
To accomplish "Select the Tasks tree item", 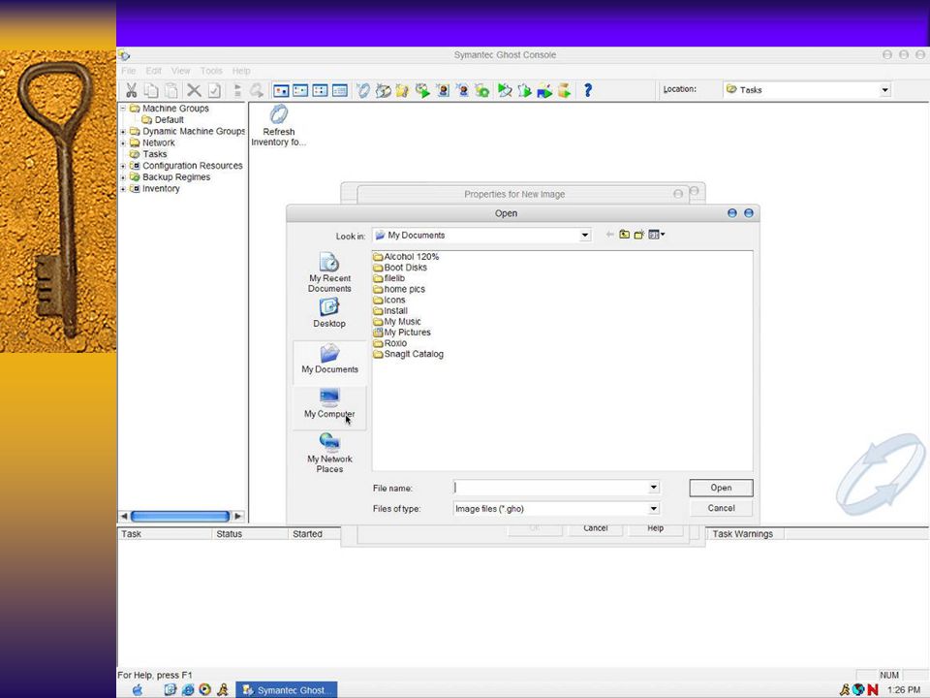I will pyautogui.click(x=148, y=154).
